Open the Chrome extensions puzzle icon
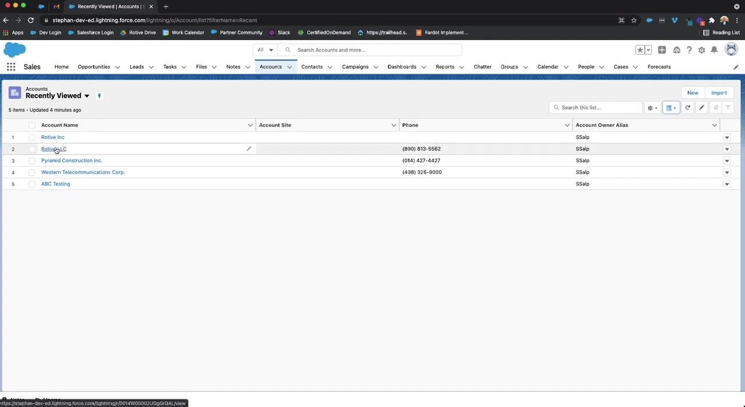745x407 pixels. (x=711, y=20)
